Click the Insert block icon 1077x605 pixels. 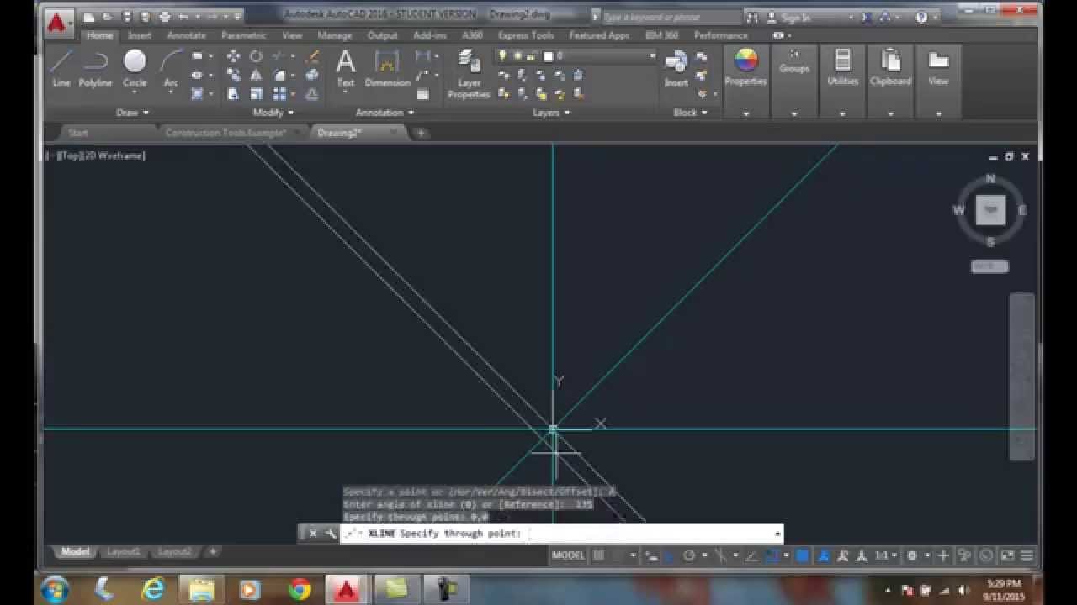coord(676,69)
